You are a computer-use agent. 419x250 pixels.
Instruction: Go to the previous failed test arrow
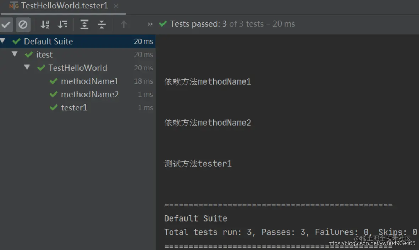[123, 24]
